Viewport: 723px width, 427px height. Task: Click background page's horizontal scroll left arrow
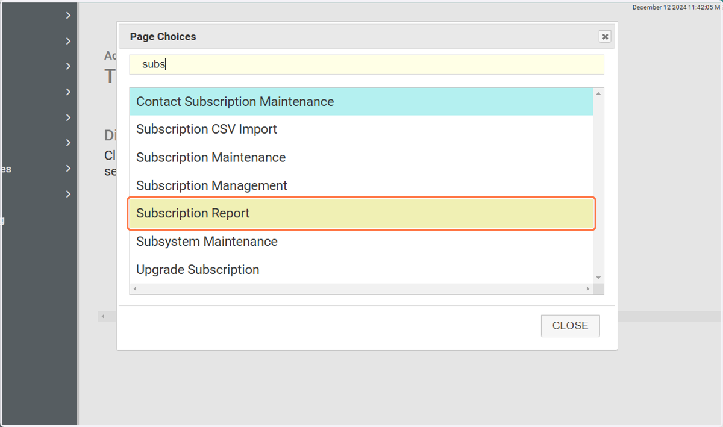(103, 316)
